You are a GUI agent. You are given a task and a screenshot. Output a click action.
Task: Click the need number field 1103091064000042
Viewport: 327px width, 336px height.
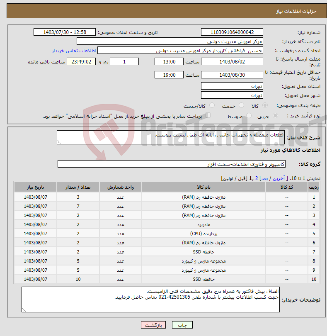pyautogui.click(x=232, y=32)
